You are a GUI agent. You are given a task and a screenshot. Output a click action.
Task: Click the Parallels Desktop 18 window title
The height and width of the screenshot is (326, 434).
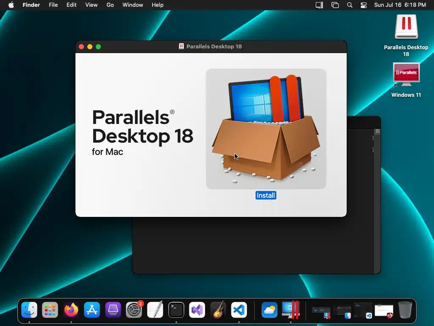[x=214, y=47]
